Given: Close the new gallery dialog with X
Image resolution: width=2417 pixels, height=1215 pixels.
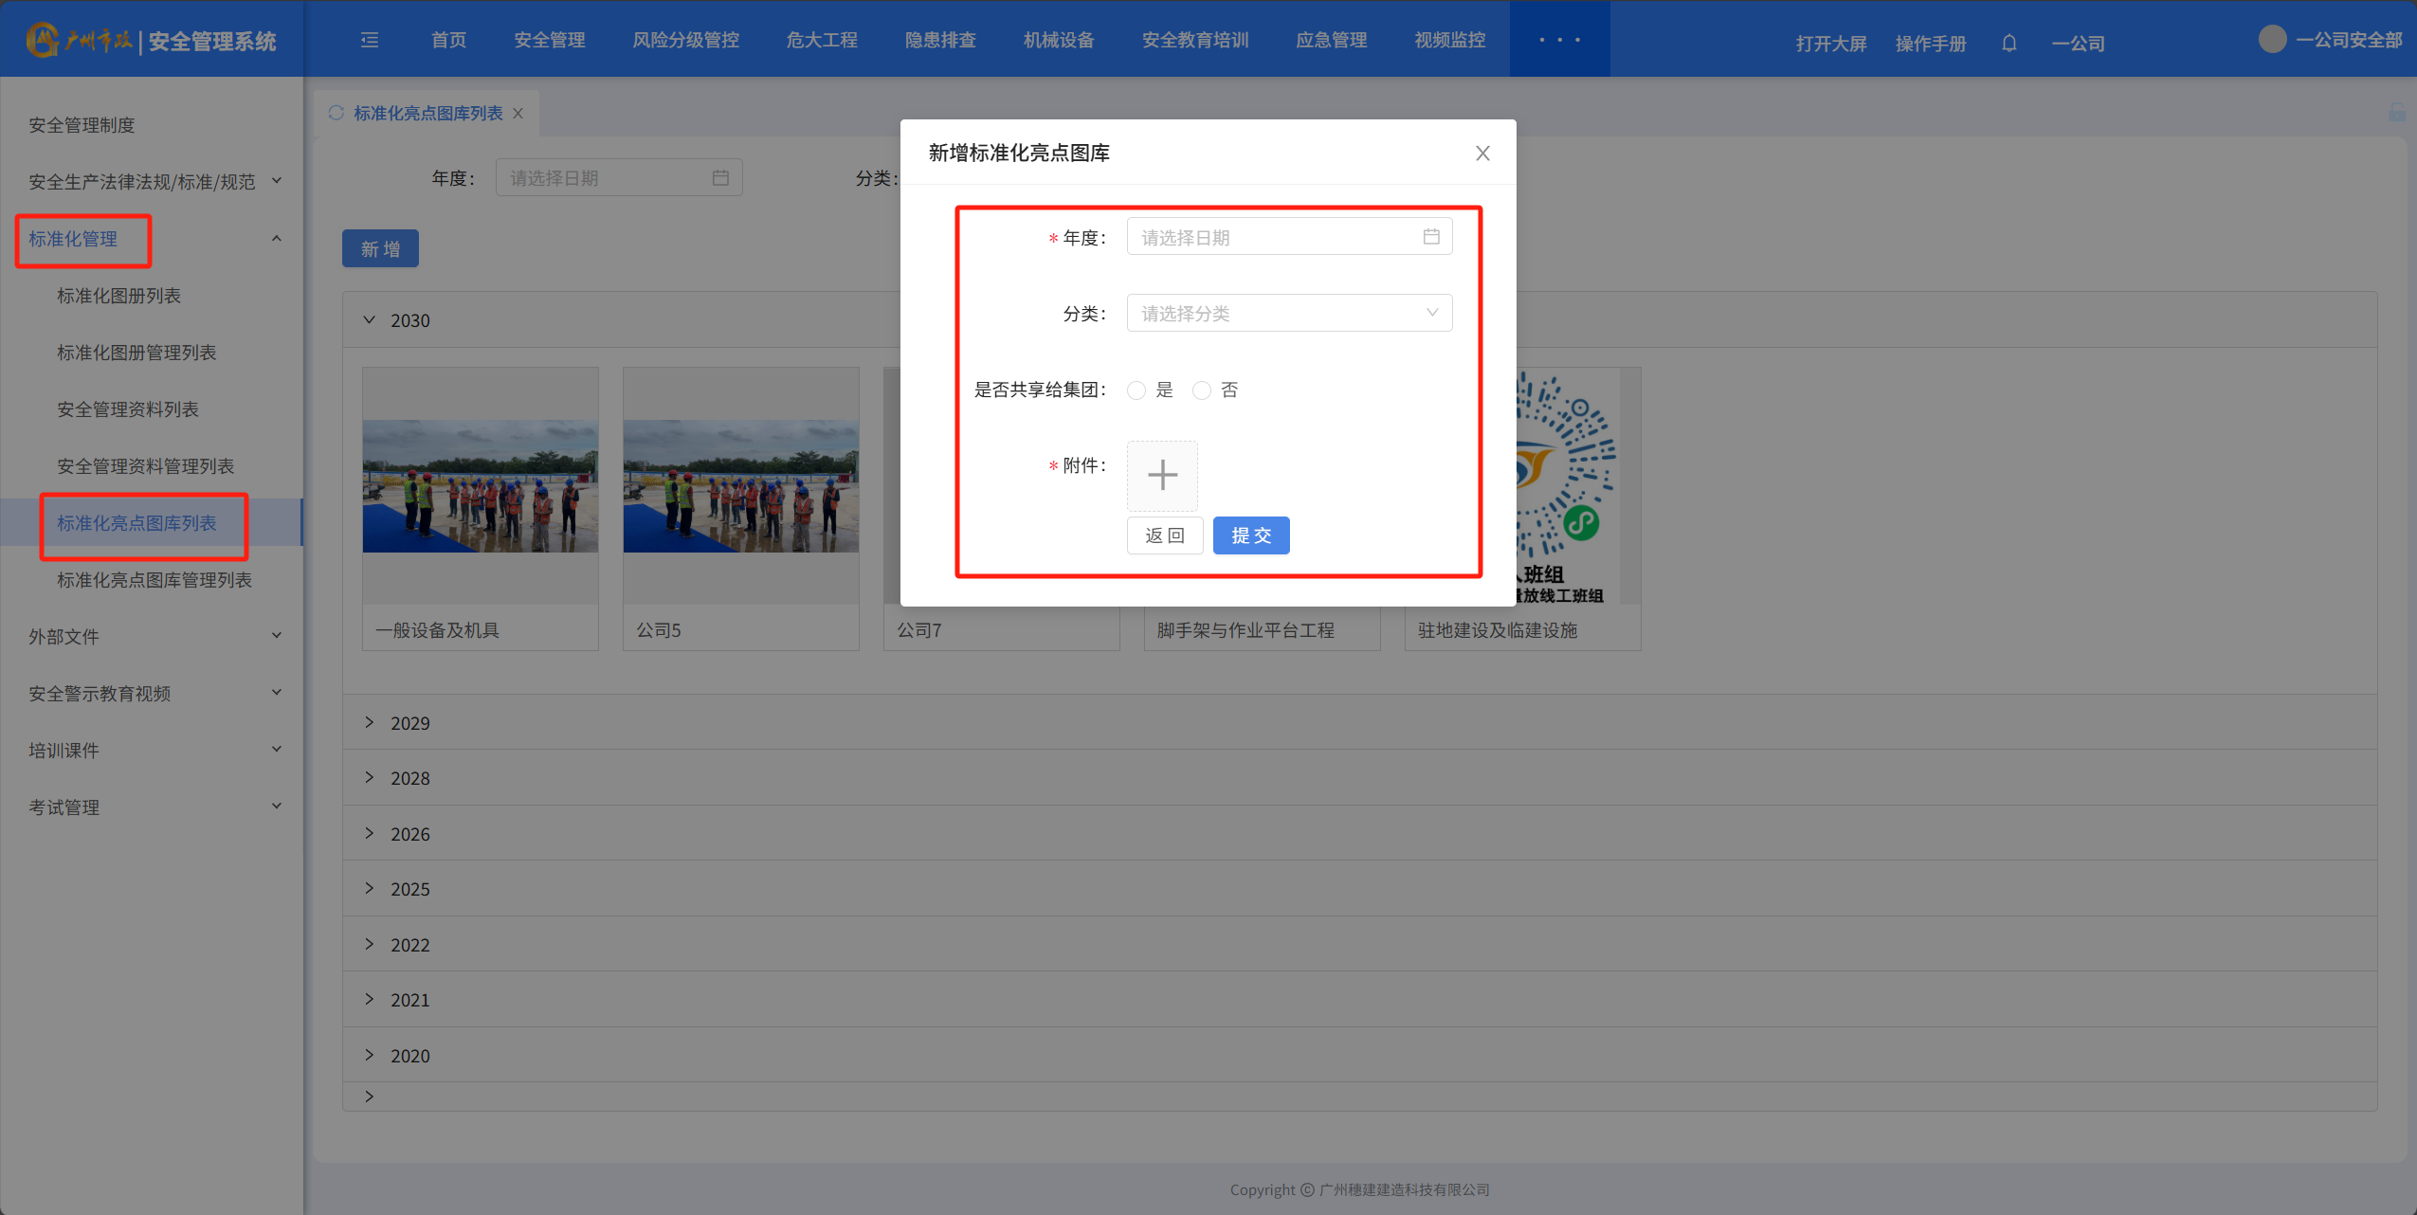Looking at the screenshot, I should 1482,154.
